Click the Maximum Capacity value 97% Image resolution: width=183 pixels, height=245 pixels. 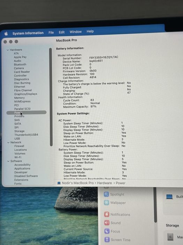93,106
